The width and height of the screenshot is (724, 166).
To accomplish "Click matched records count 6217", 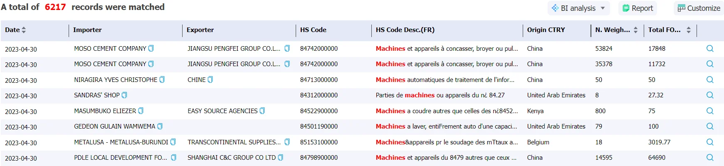I will point(55,7).
